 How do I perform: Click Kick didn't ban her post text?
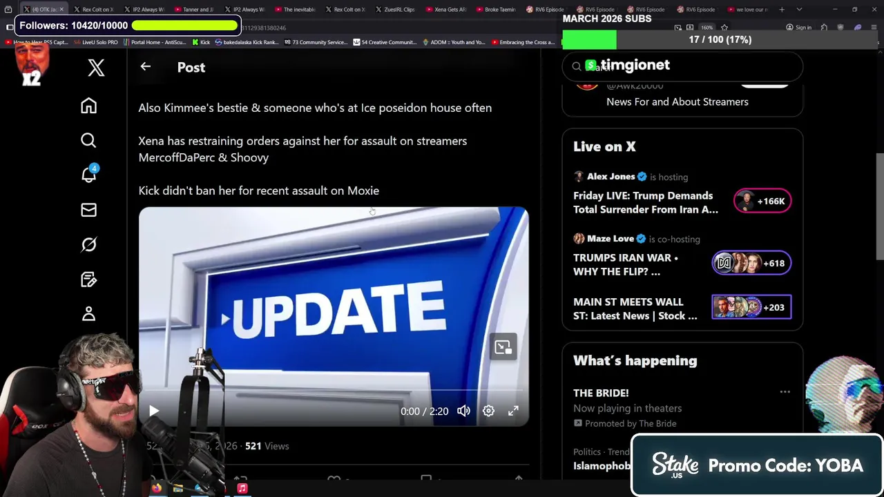258,191
